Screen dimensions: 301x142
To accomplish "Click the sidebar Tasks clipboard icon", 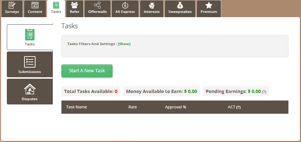I will click(x=30, y=35).
